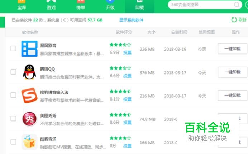Viewport: 248px width, 154px height.
Task: Sort by the 大小 column header
Action: coord(151,32)
